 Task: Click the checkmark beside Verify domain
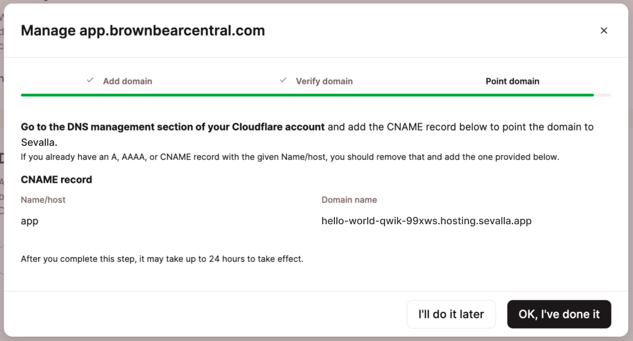coord(283,80)
